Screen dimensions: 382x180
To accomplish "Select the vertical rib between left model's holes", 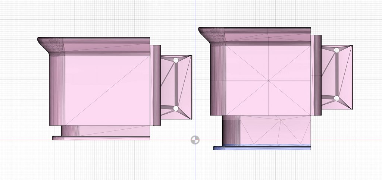I will coord(176,84).
